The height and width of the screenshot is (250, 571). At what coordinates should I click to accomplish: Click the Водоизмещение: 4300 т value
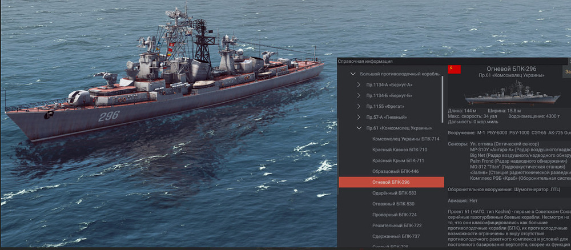pos(534,116)
